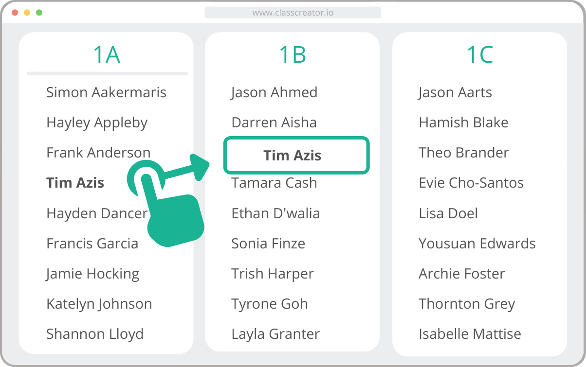The height and width of the screenshot is (367, 586).
Task: Select Yousuan Edwards in 1C list
Action: (x=477, y=244)
